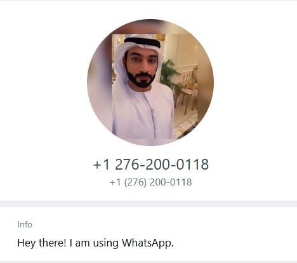The width and height of the screenshot is (297, 263).
Task: Click the man's face in the profile photo
Action: point(142,62)
